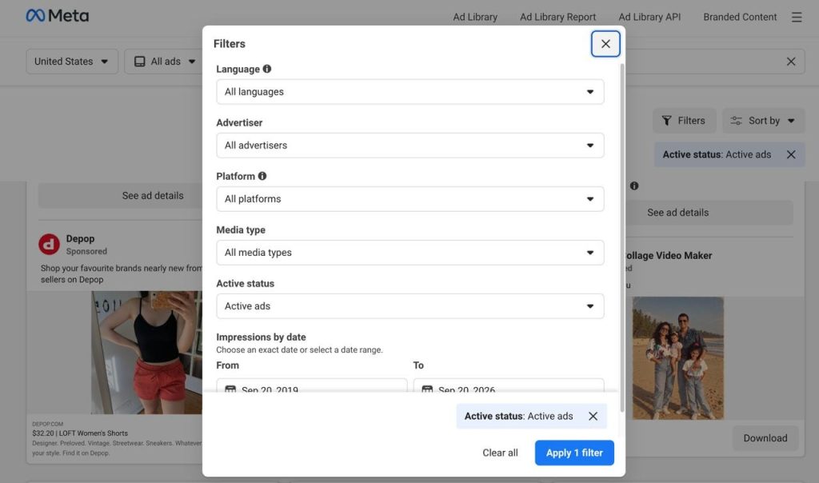Remove Active status chip on results page
Viewport: 819px width, 483px height.
pyautogui.click(x=791, y=154)
